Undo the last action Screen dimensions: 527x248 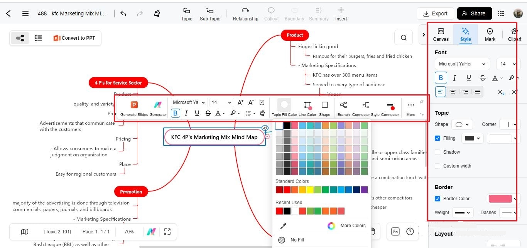tap(123, 13)
